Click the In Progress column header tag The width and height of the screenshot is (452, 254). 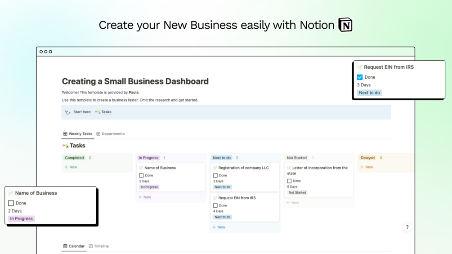tap(148, 158)
